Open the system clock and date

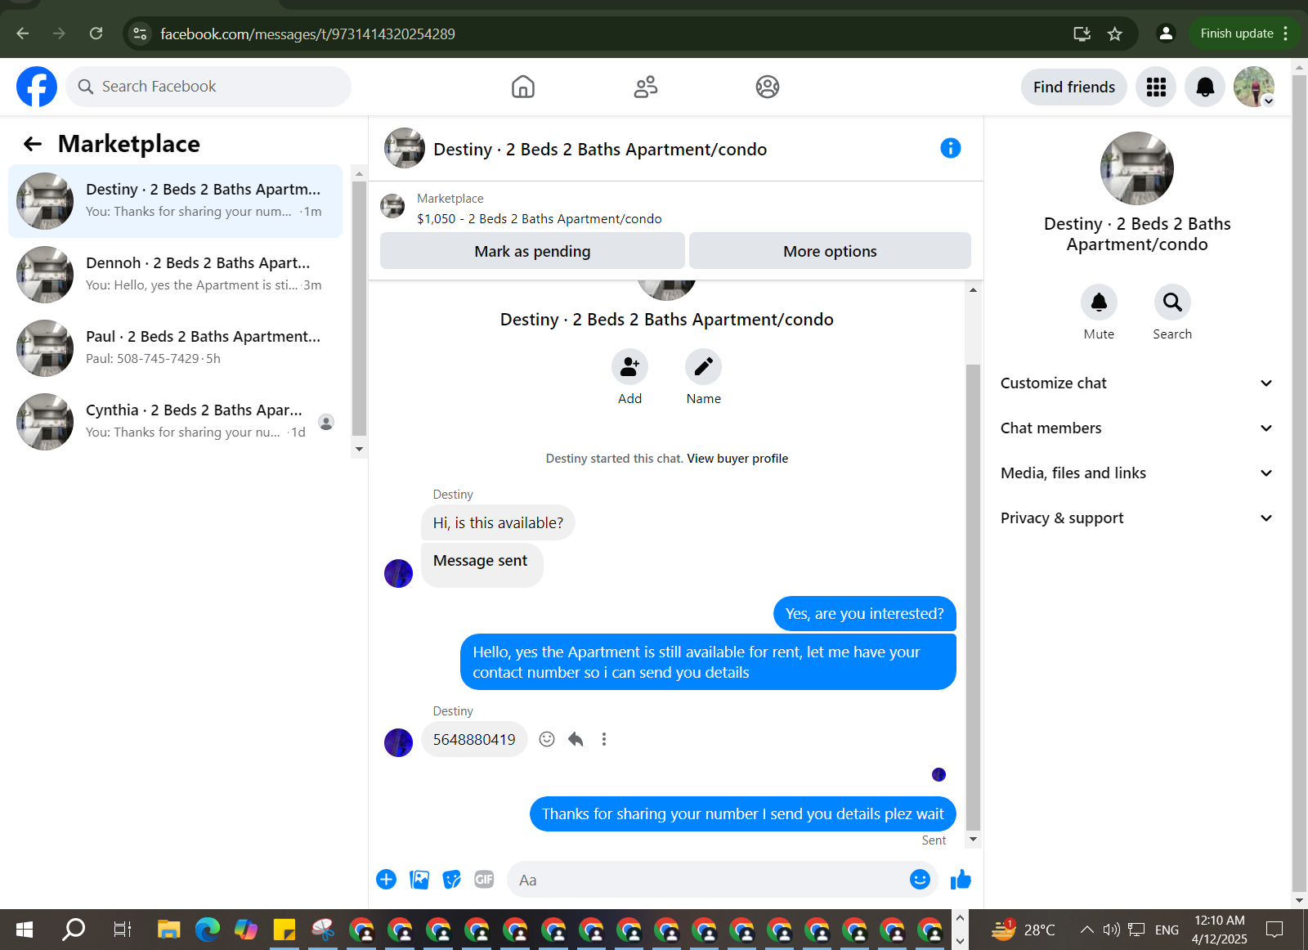coord(1219,930)
